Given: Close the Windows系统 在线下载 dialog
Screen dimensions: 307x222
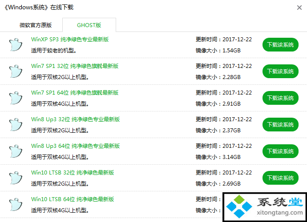Looking at the screenshot, I should point(299,8).
